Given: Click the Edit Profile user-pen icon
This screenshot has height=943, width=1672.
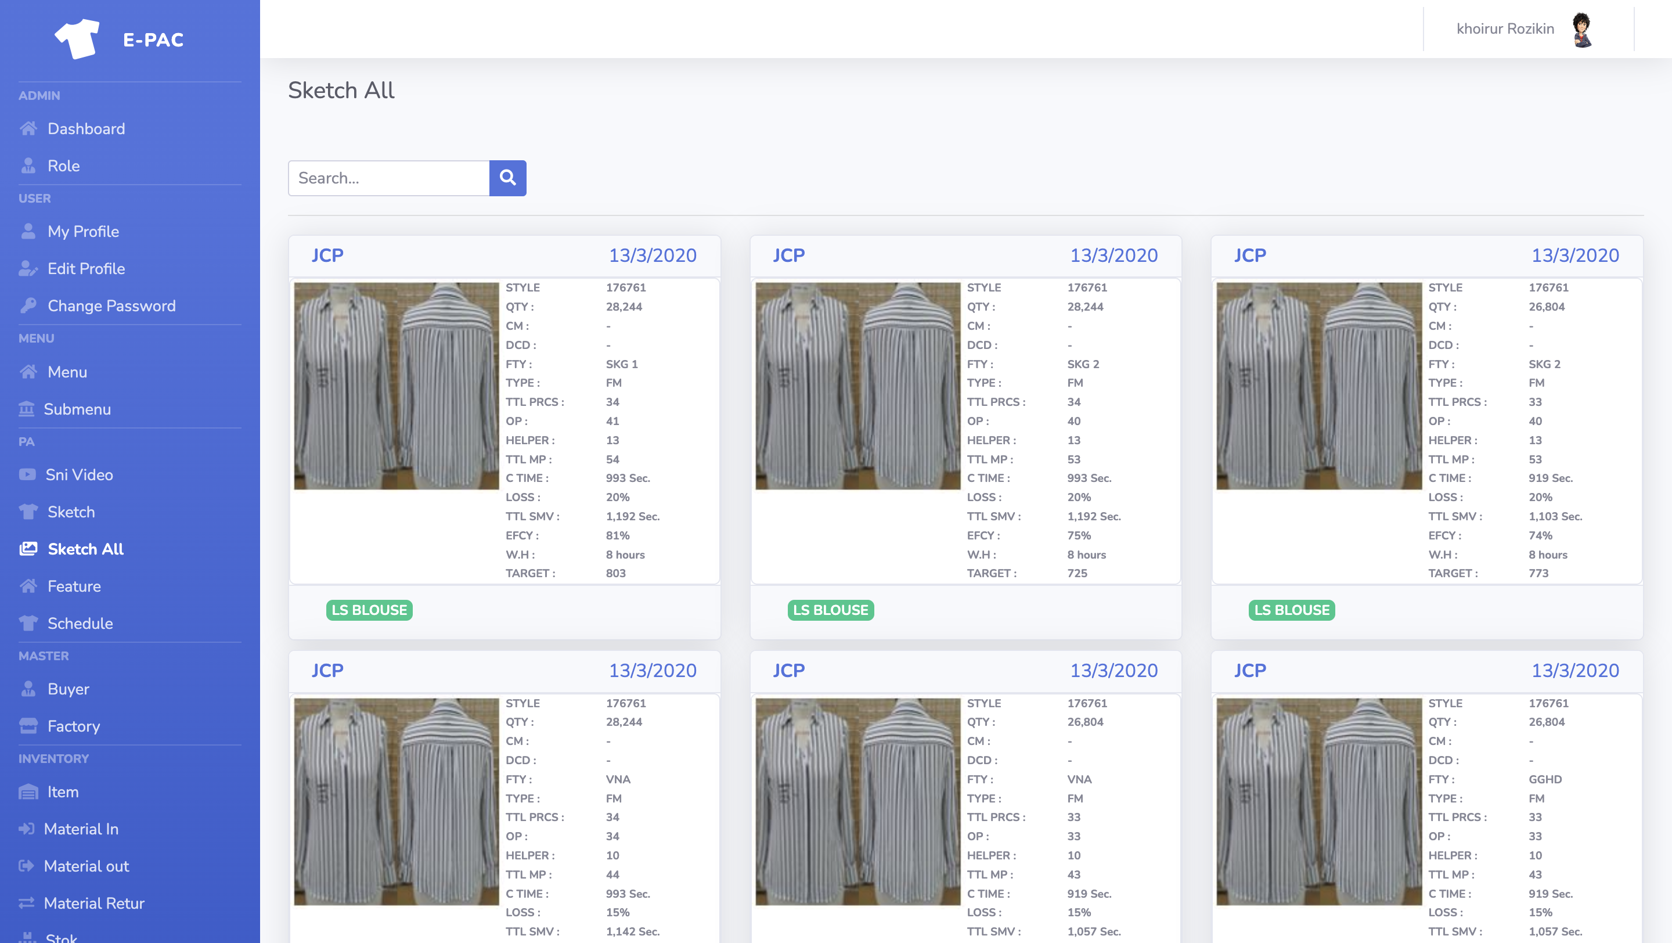Looking at the screenshot, I should coord(28,269).
